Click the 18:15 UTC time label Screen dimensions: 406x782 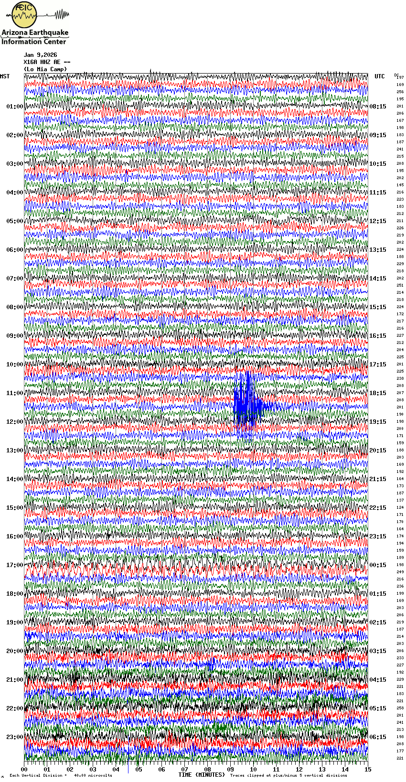pyautogui.click(x=378, y=393)
